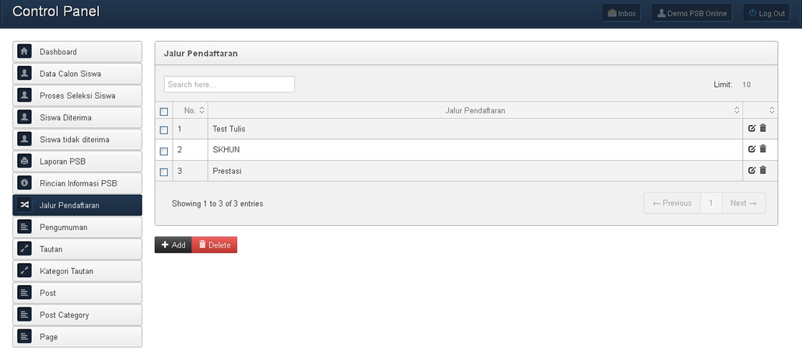Select Siswa Diterima menu item
The width and height of the screenshot is (802, 351).
[77, 117]
